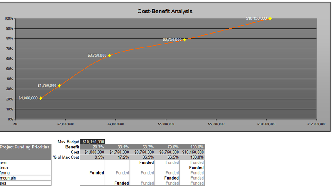This screenshot has width=333, height=187.
Task: Select the $1,000,000 cost cell
Action: coord(93,152)
